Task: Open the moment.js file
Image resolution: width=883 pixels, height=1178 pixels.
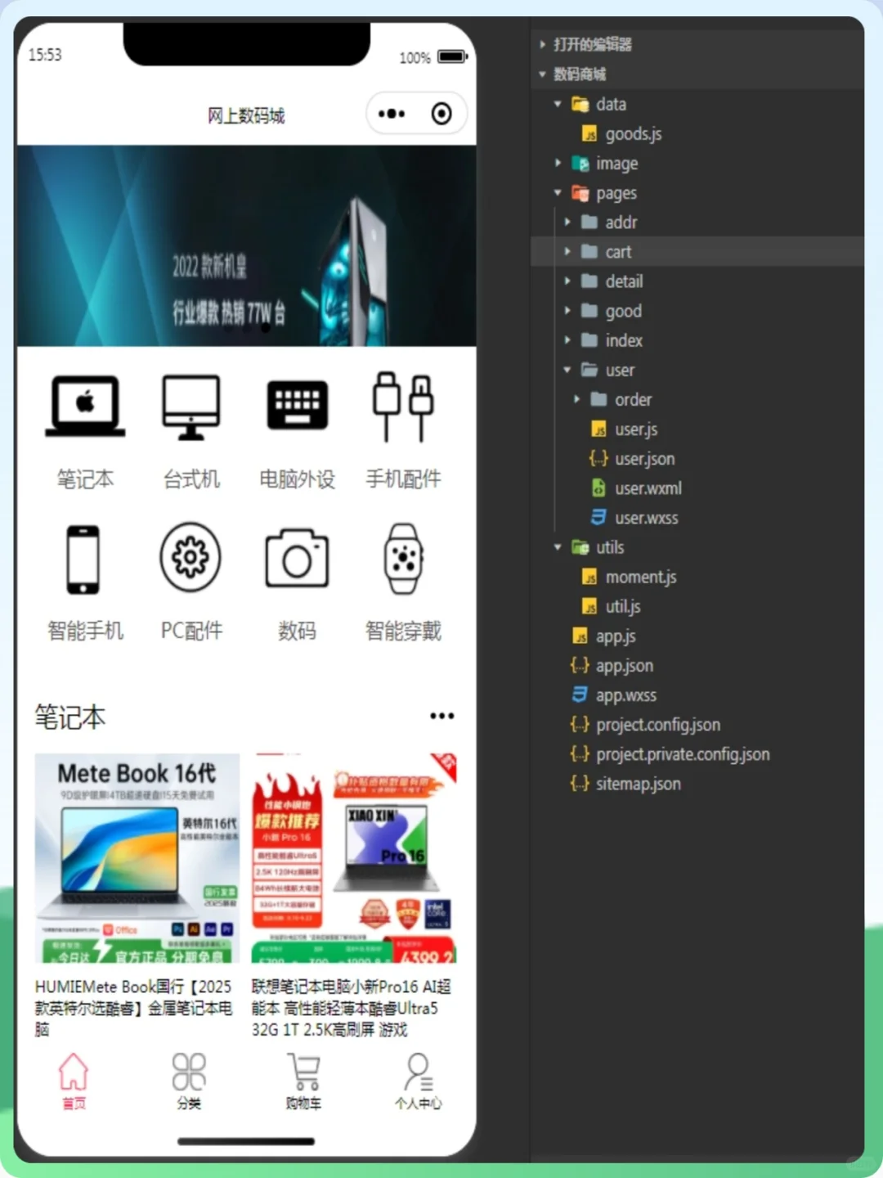Action: pyautogui.click(x=640, y=577)
